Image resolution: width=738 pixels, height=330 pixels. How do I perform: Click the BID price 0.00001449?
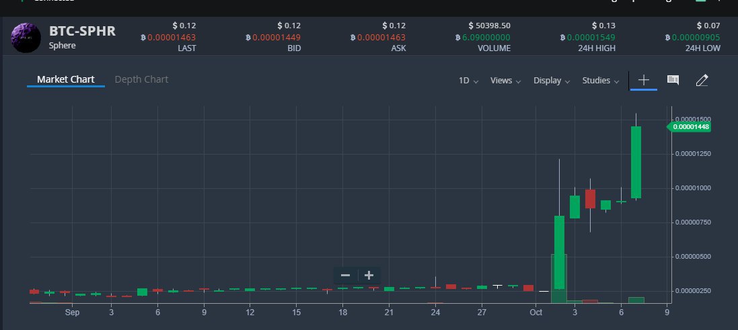point(276,38)
